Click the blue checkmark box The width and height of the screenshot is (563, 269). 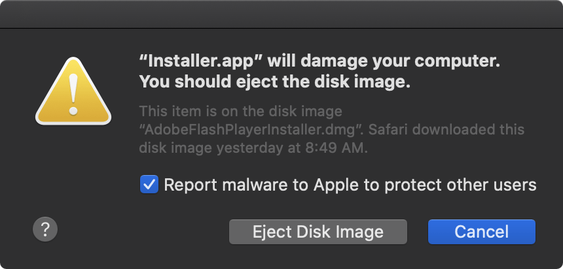click(149, 185)
